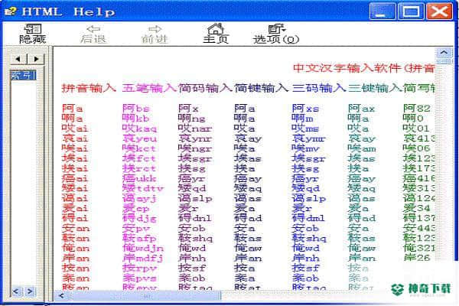Screen dimensions: 459x306
Task: Click the entry 唉mv in 三码 column
Action: click(x=305, y=148)
